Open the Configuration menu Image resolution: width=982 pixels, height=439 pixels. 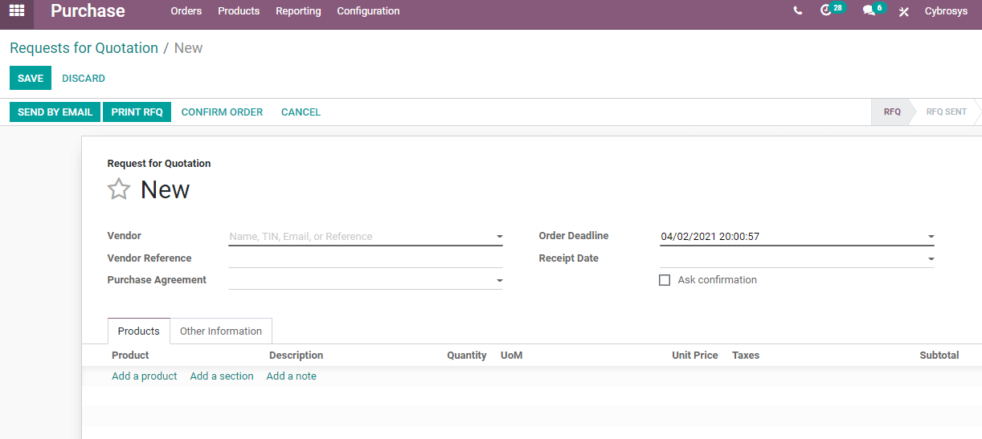(368, 11)
